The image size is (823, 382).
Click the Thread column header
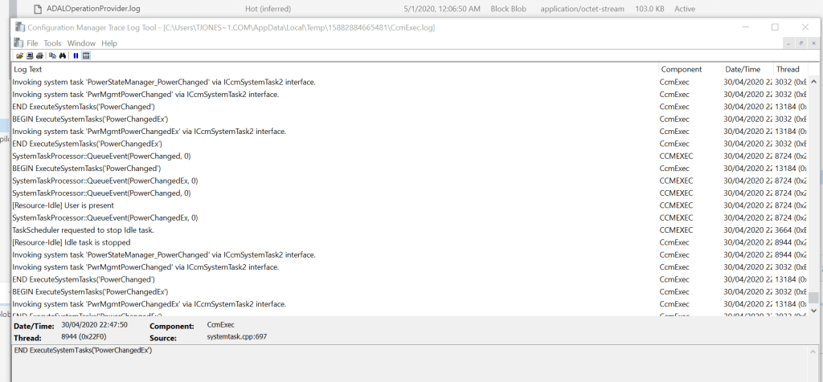pos(788,69)
